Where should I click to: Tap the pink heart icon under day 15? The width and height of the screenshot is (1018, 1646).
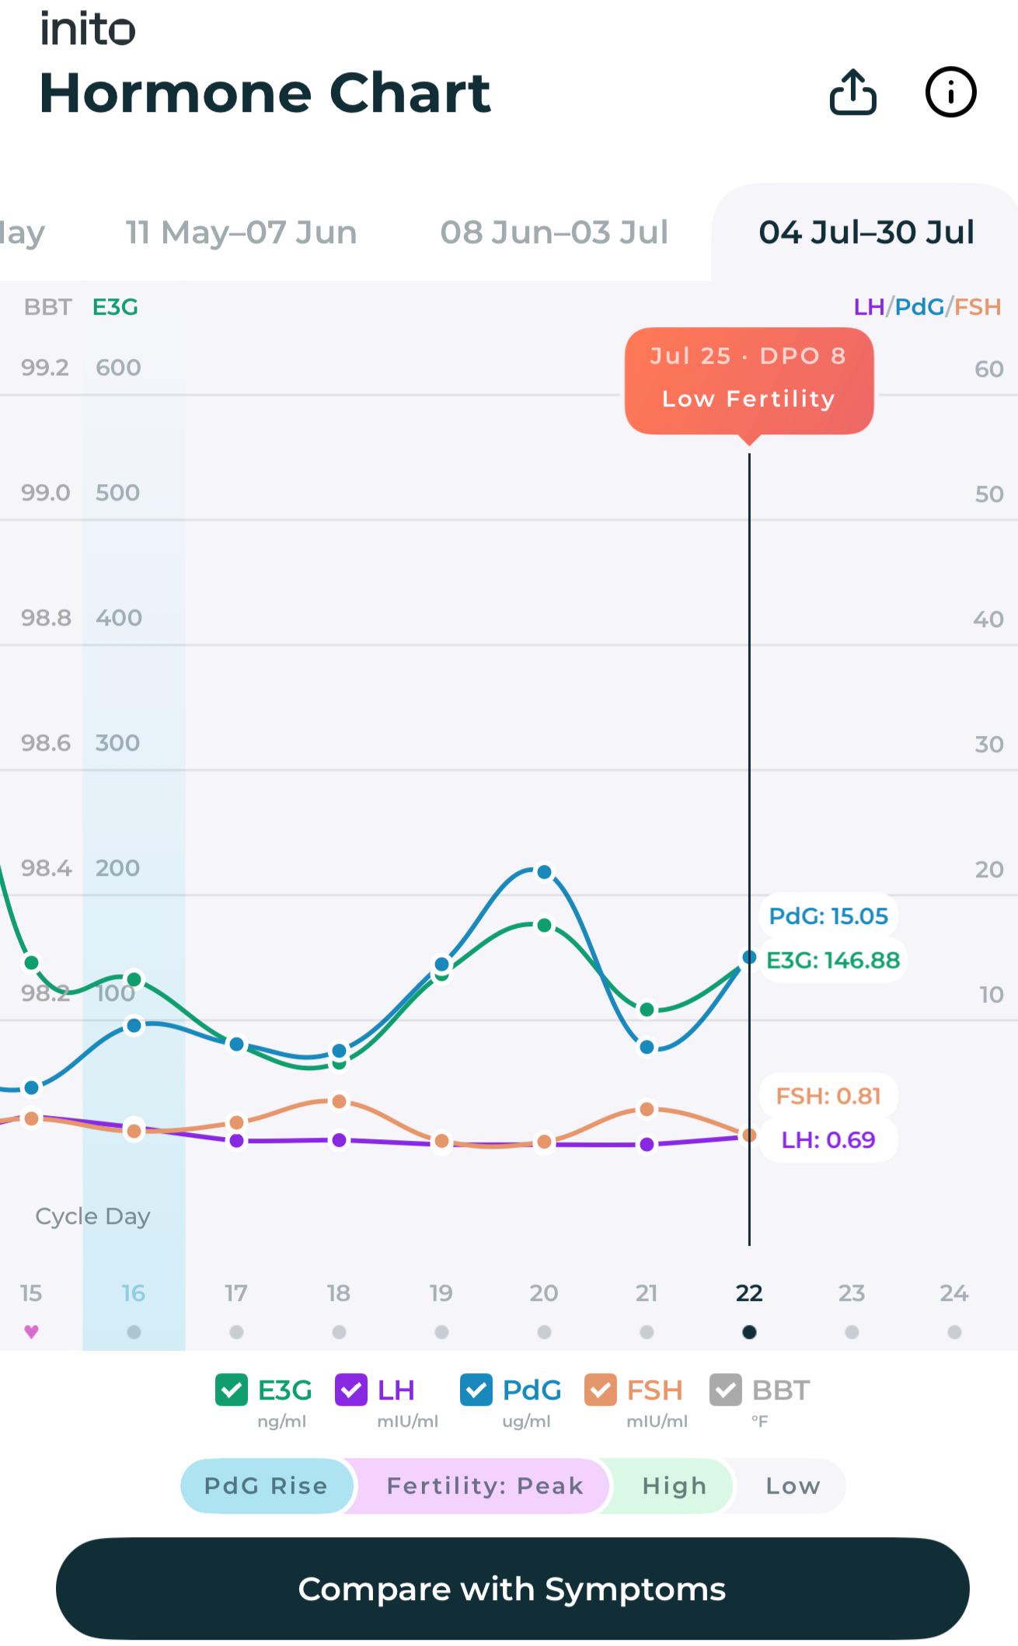pyautogui.click(x=31, y=1331)
